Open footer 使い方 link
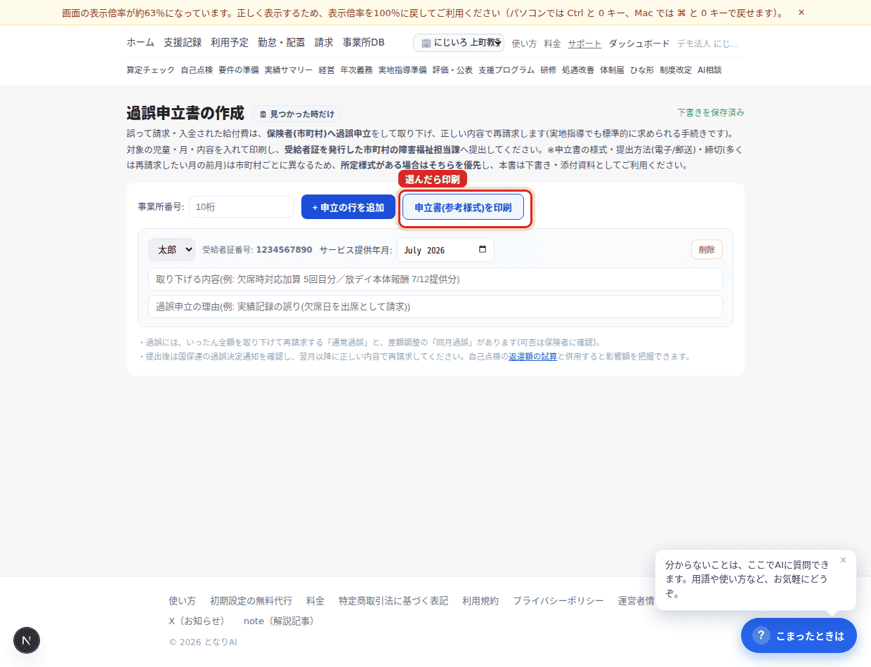The width and height of the screenshot is (871, 667). click(182, 601)
